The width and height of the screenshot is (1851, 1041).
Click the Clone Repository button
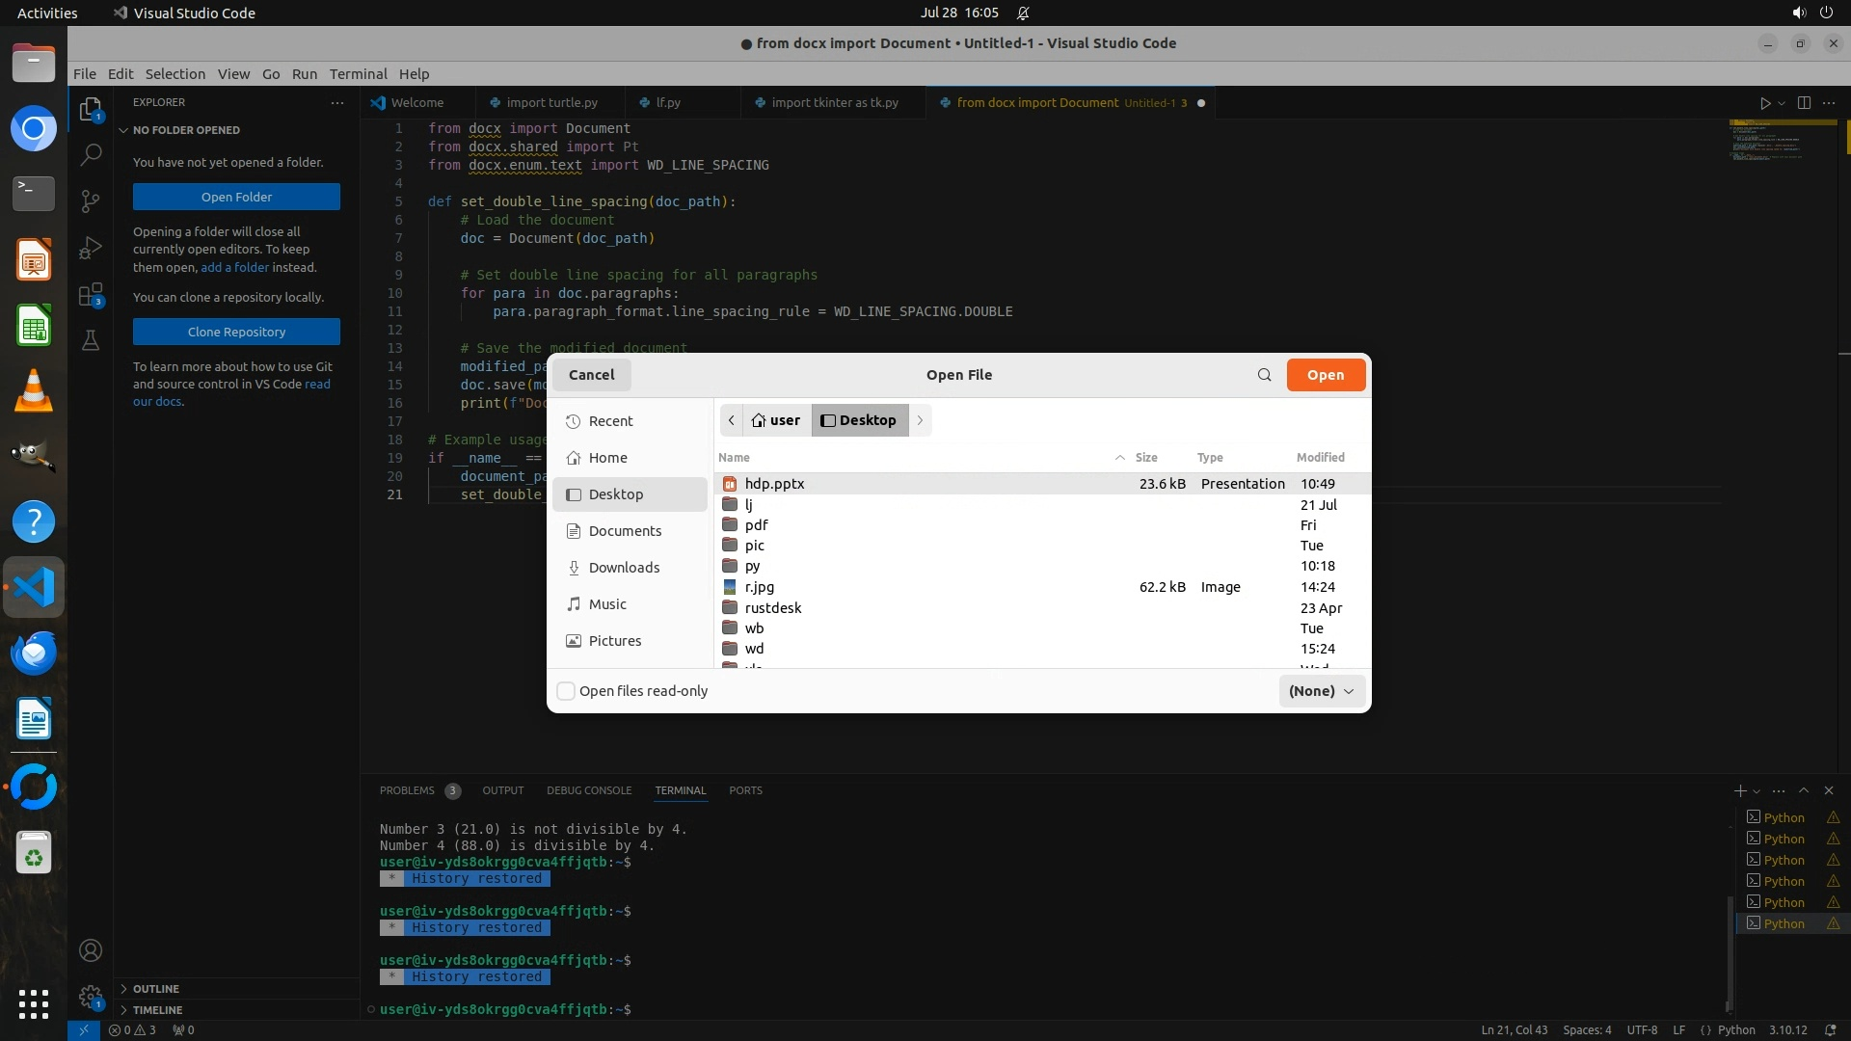coord(236,332)
